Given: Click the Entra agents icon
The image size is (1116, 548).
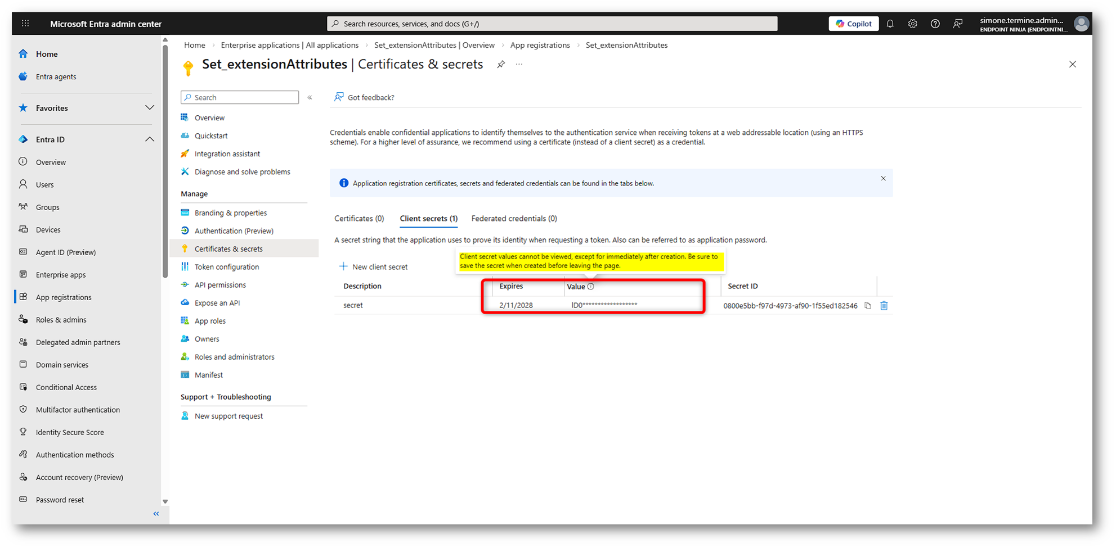Looking at the screenshot, I should point(23,76).
